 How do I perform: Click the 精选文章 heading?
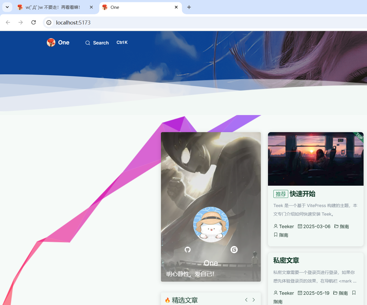pos(185,300)
